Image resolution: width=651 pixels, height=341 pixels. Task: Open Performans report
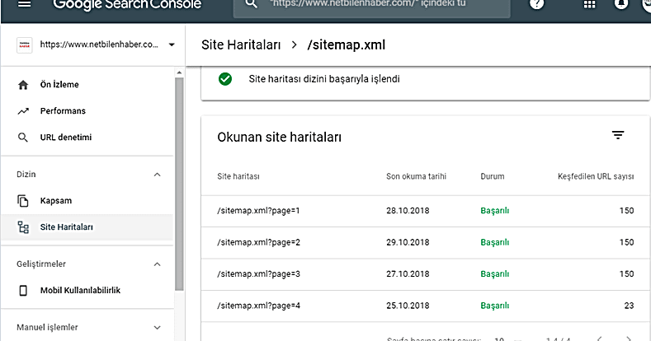[87, 111]
